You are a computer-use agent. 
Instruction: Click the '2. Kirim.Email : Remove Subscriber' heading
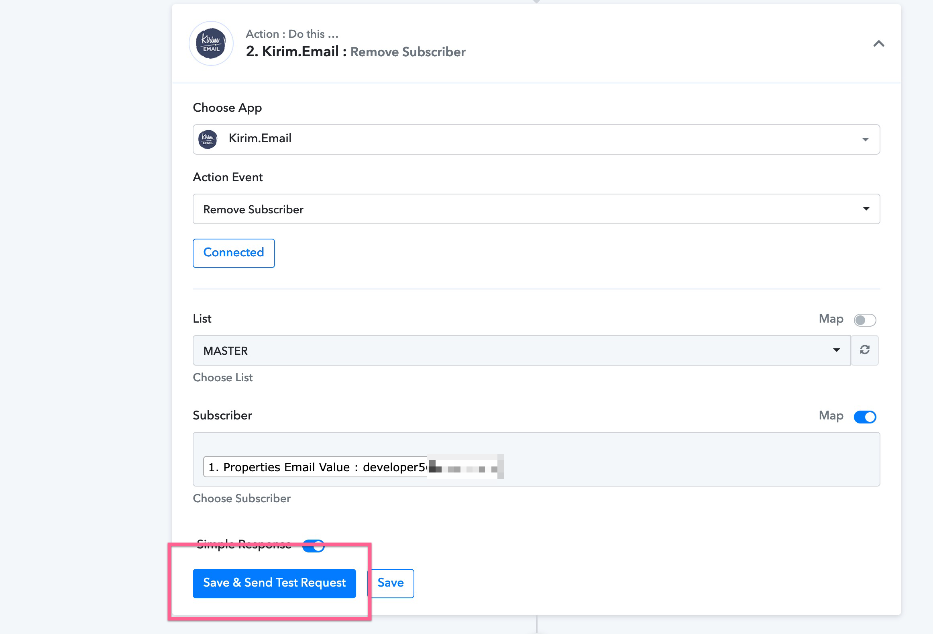click(x=356, y=52)
